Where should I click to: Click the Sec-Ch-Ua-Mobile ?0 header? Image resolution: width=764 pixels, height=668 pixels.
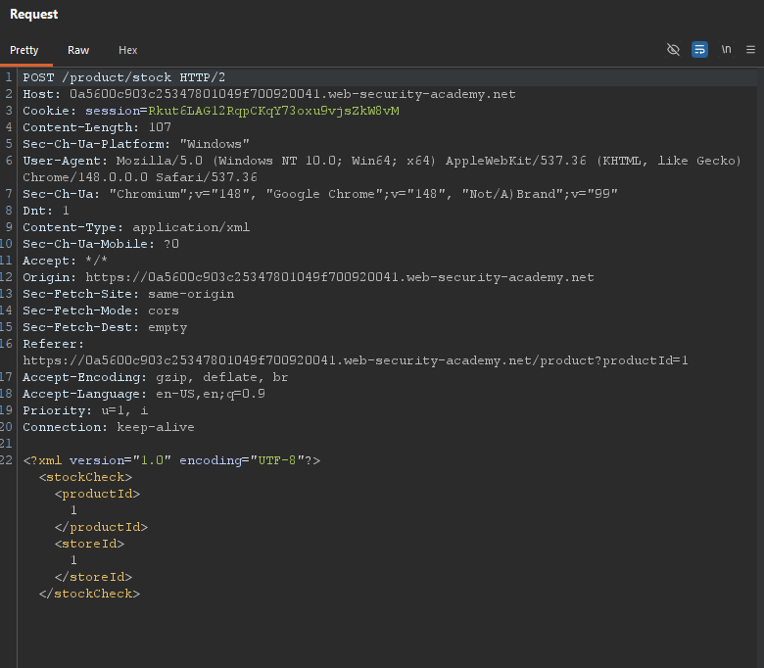click(101, 244)
